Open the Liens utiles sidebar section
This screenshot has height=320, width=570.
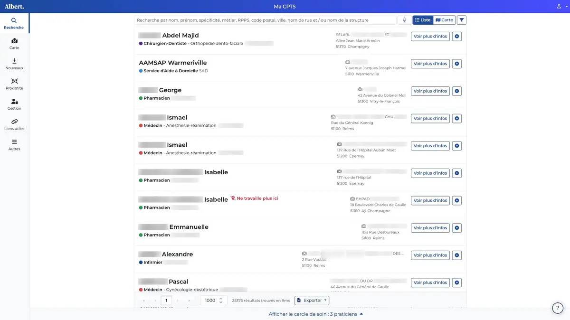pos(14,124)
